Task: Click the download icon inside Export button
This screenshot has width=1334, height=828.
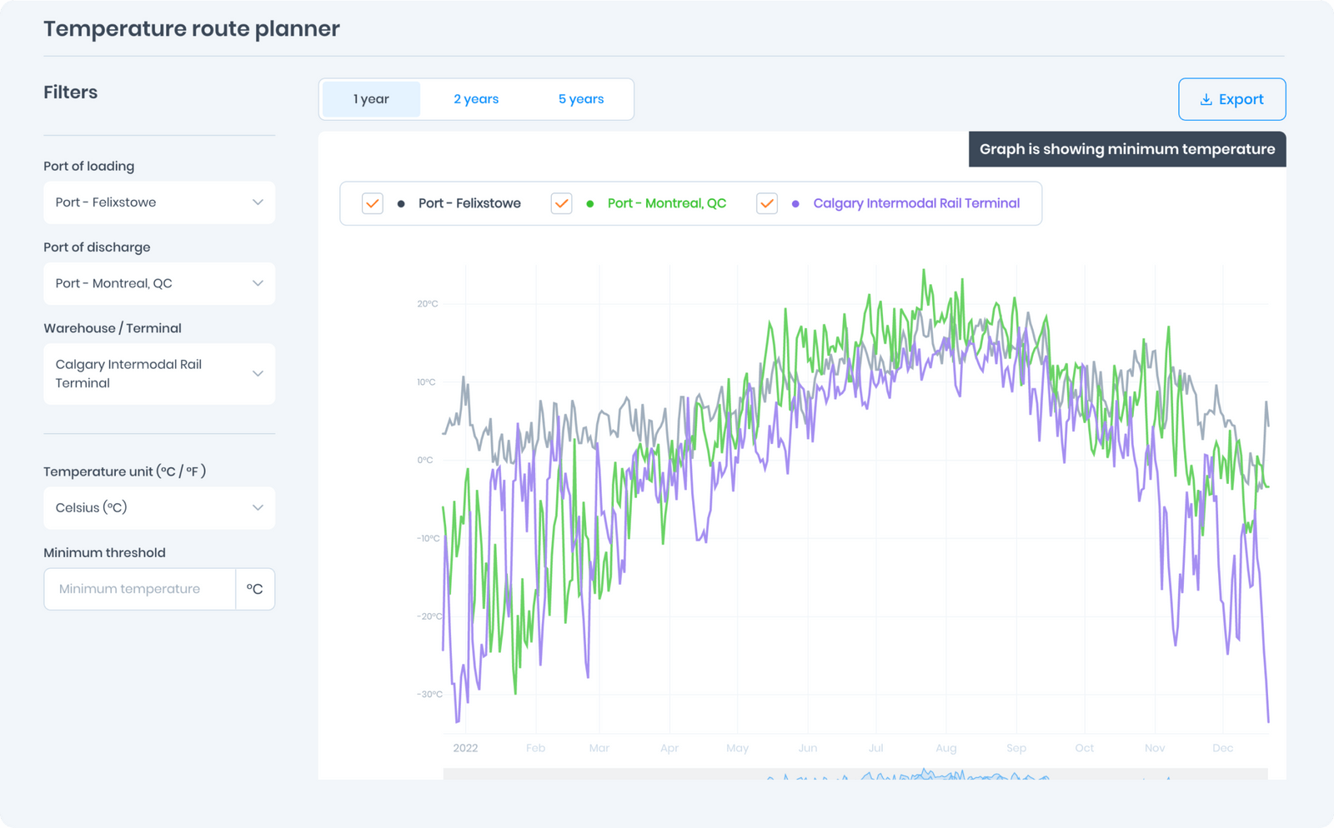Action: click(x=1206, y=99)
